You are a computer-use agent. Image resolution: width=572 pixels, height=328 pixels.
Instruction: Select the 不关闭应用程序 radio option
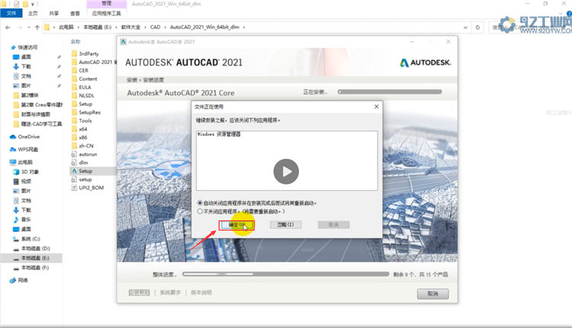[200, 211]
